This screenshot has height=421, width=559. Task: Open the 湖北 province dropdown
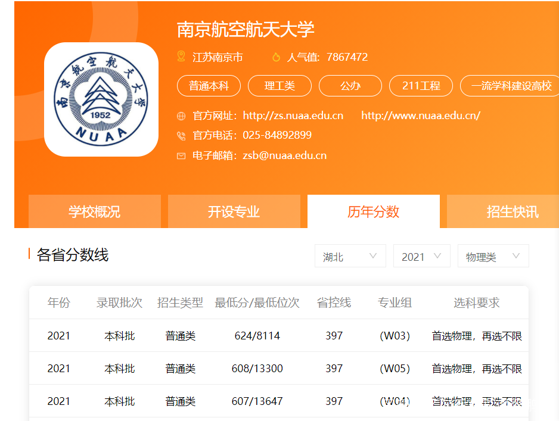point(350,255)
